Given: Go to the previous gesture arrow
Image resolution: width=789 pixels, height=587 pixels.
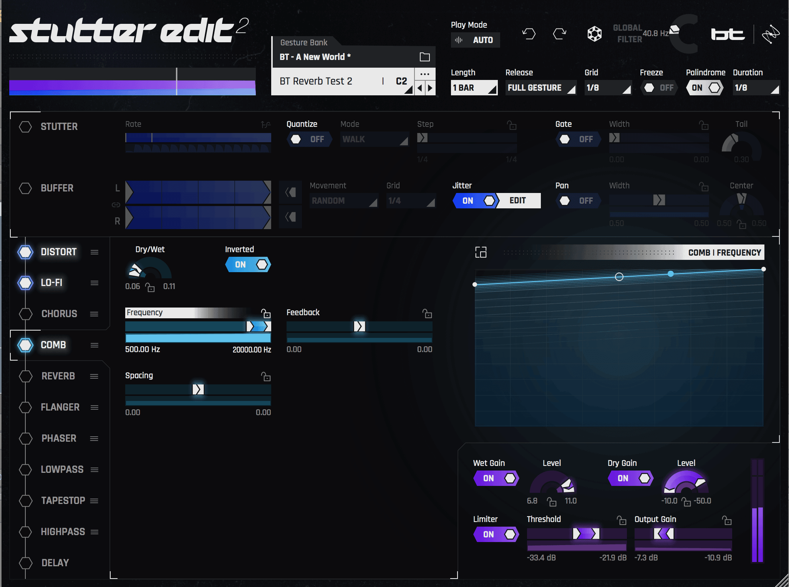Looking at the screenshot, I should point(420,88).
